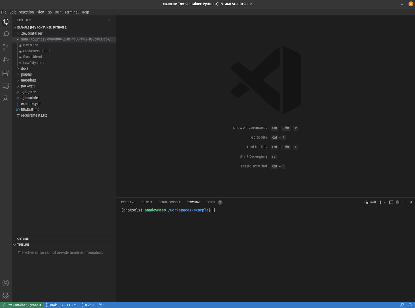This screenshot has height=308, width=415.
Task: Open the Source Control view
Action: pyautogui.click(x=6, y=47)
